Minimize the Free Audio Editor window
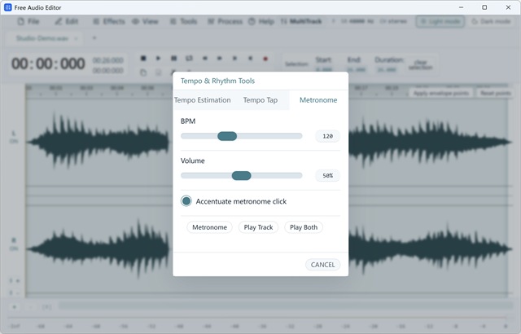The width and height of the screenshot is (521, 334). point(461,7)
